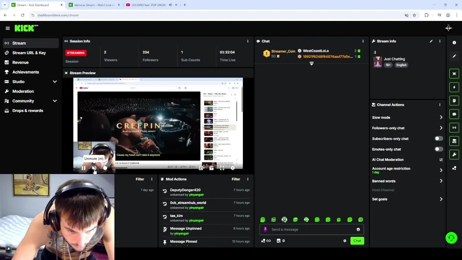Toggle the notes panel icon in right rail
The height and width of the screenshot is (260, 462).
tap(454, 101)
